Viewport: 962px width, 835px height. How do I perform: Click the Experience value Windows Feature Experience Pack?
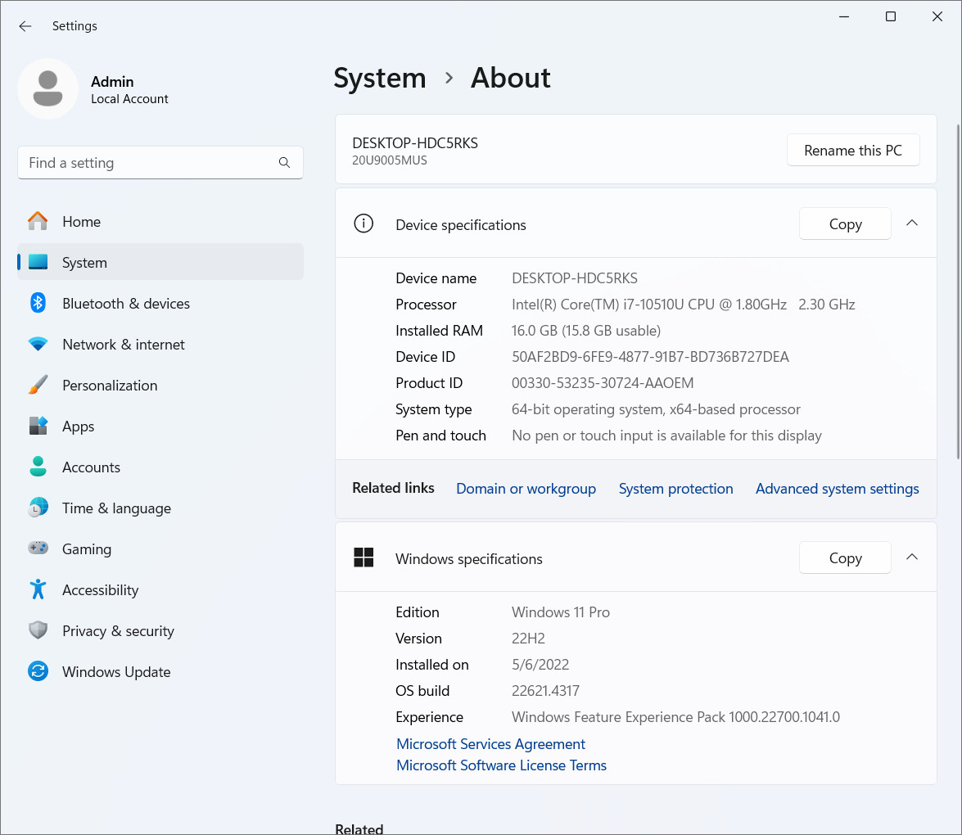point(675,717)
